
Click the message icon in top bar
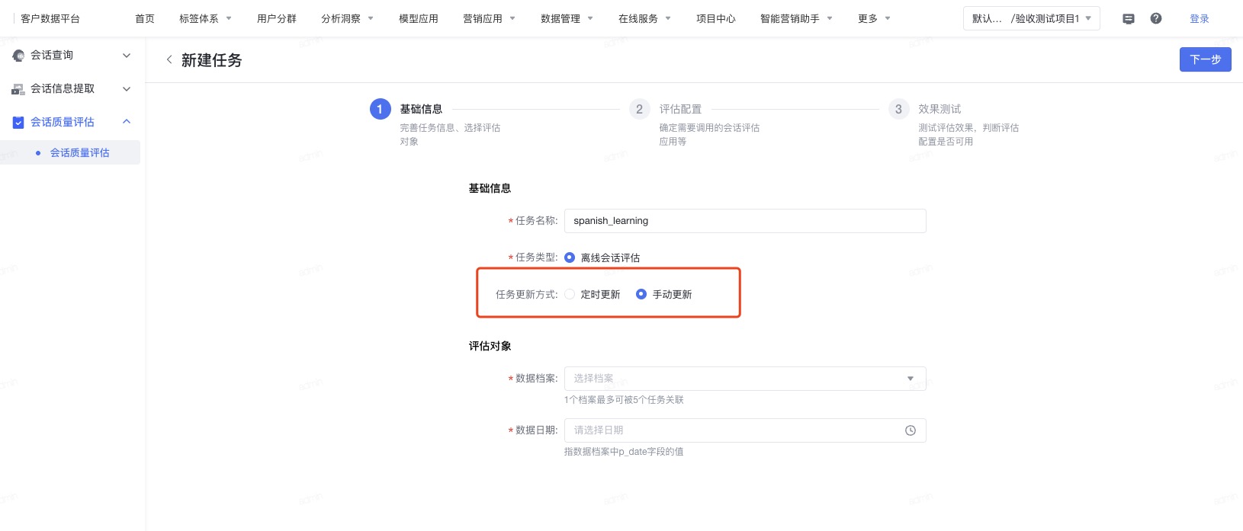(1129, 19)
